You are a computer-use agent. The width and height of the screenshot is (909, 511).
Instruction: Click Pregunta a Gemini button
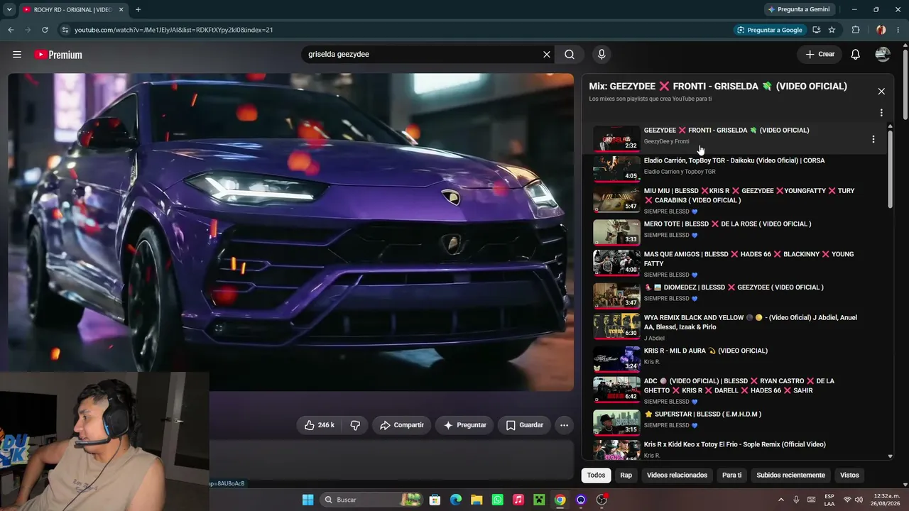click(798, 10)
